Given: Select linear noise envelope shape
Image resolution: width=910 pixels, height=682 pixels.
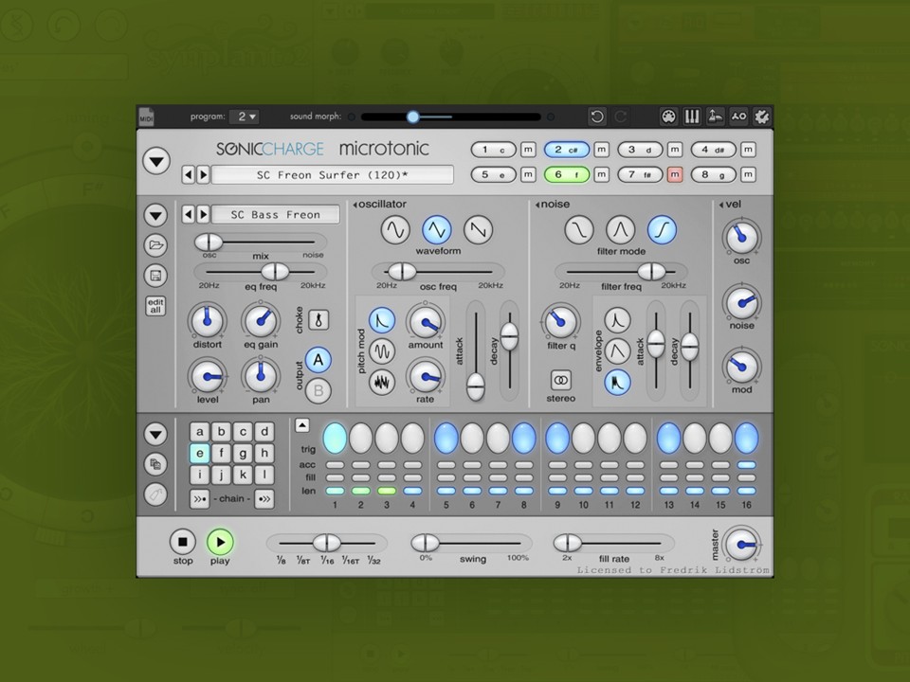Looking at the screenshot, I should pos(617,350).
